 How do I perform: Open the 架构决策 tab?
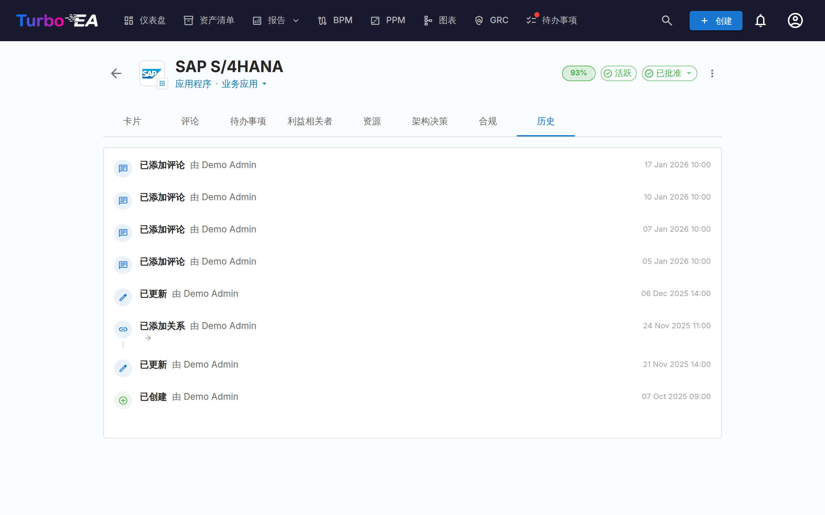coord(430,121)
